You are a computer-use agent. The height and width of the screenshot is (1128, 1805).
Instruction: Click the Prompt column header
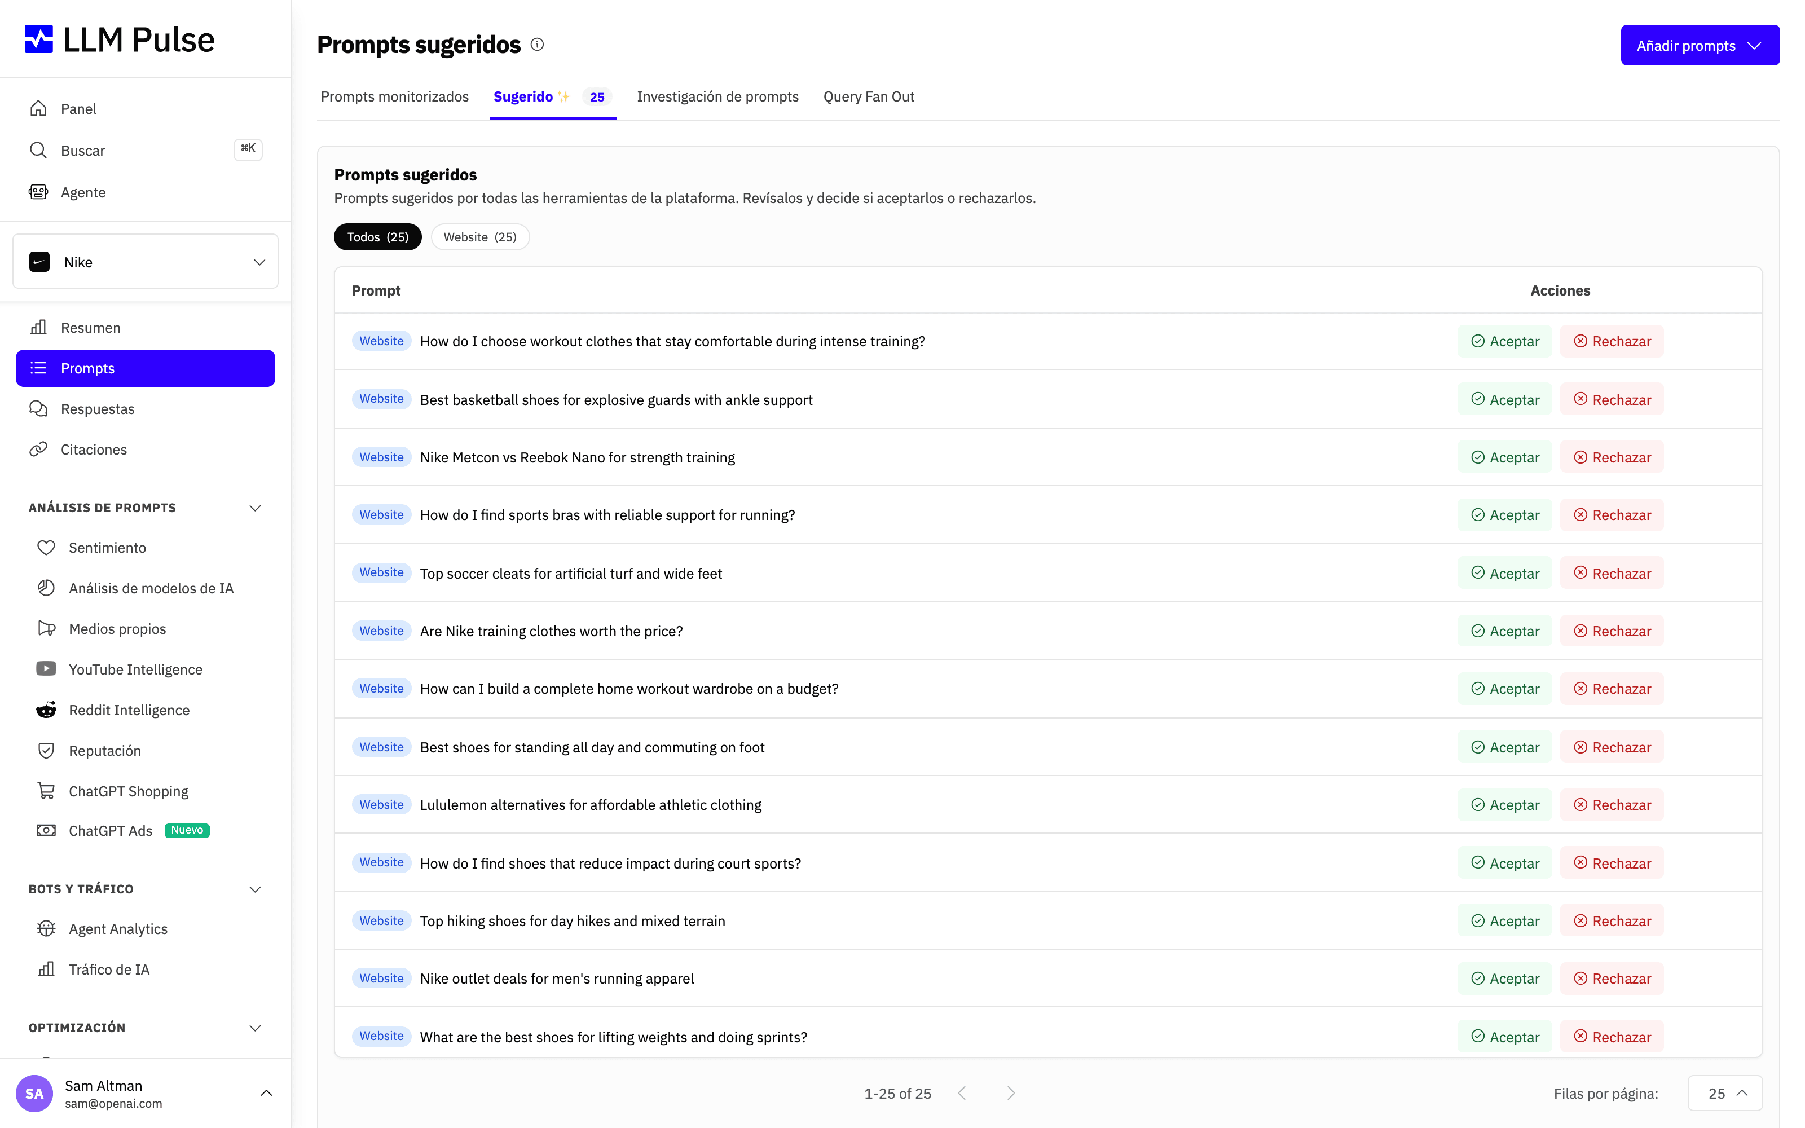(x=376, y=290)
